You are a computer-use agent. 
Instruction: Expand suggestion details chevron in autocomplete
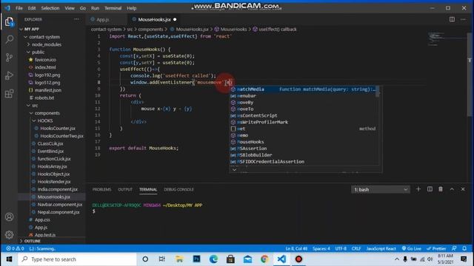pos(234,169)
